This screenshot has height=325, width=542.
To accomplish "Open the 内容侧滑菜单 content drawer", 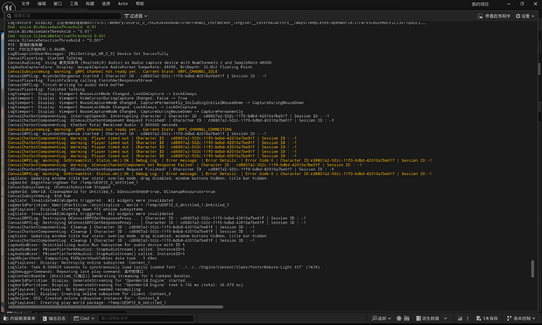I will [x=20, y=319].
